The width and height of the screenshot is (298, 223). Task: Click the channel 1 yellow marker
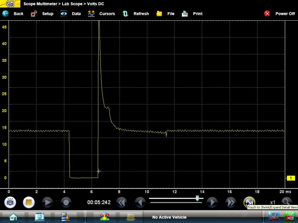291,178
